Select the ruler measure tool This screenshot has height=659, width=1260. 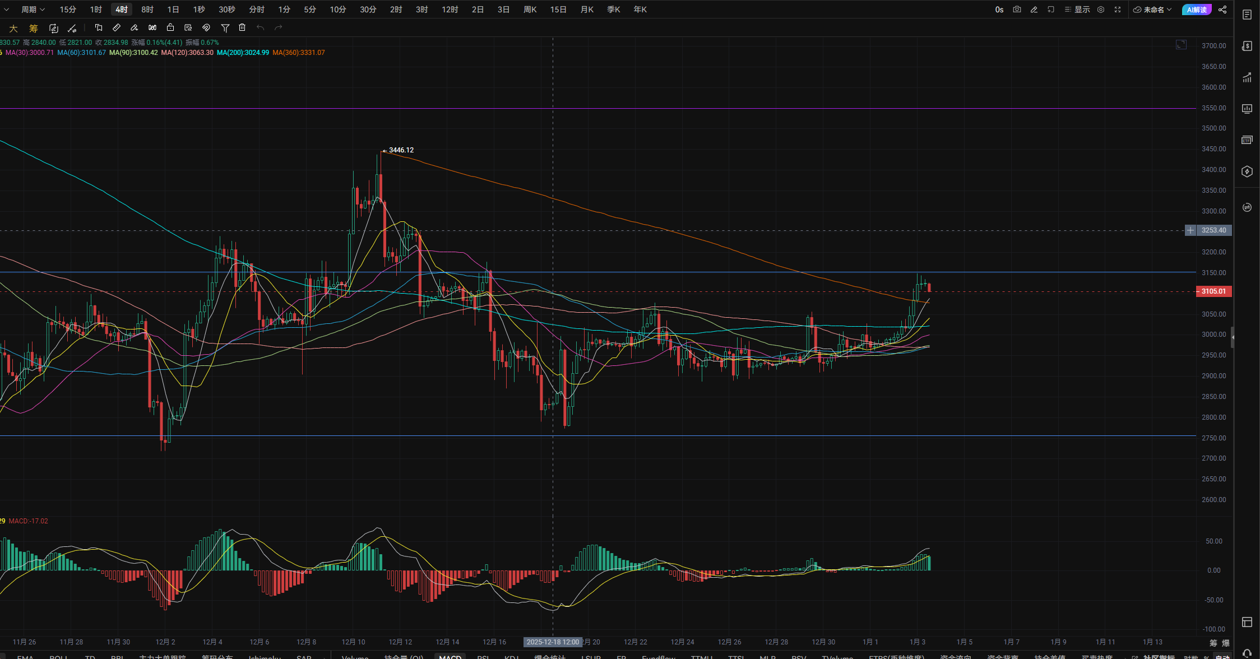tap(117, 27)
